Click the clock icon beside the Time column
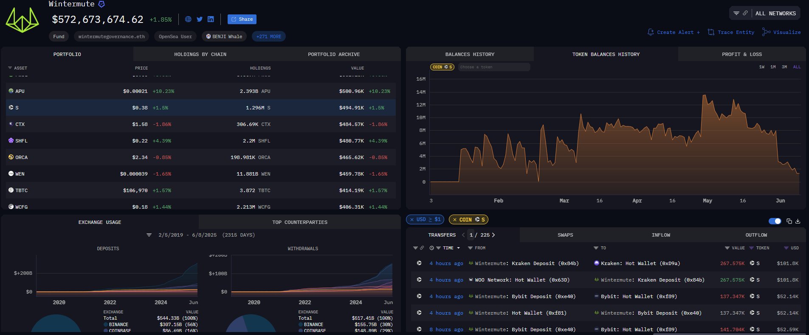 pyautogui.click(x=431, y=248)
